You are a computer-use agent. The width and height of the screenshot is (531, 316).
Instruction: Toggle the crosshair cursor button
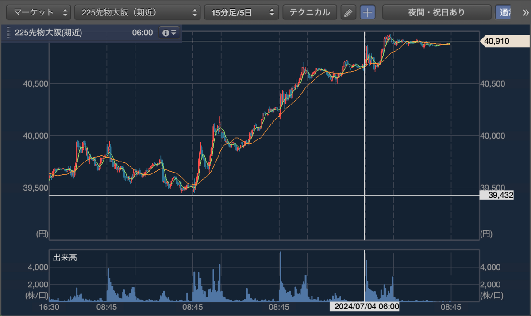[367, 12]
